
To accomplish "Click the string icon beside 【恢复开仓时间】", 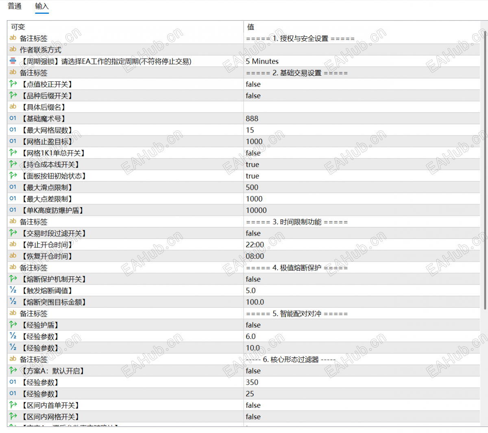I will (x=13, y=256).
